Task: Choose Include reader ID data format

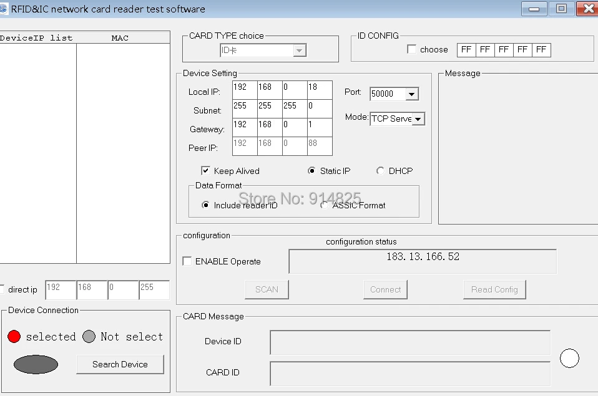Action: click(205, 205)
